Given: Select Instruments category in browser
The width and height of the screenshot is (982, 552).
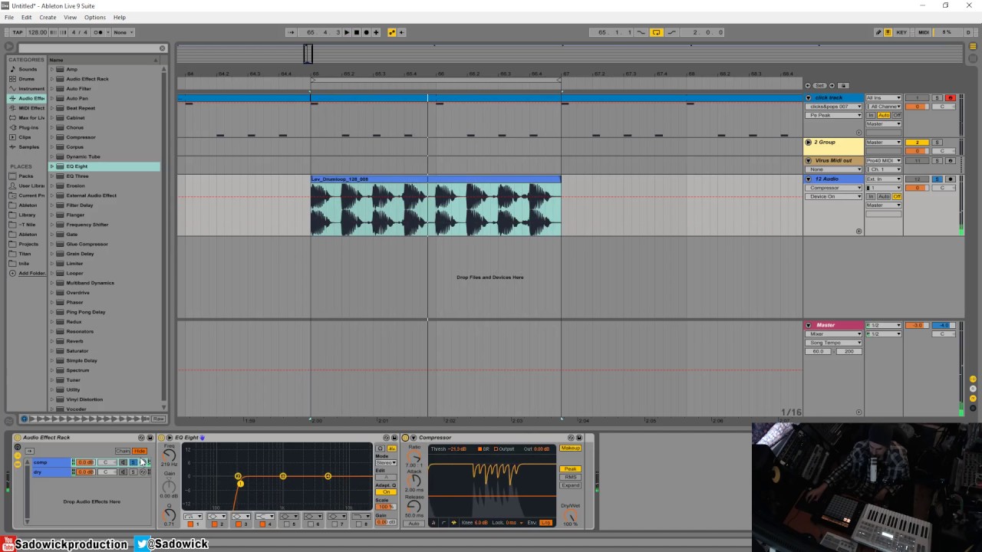Looking at the screenshot, I should click(x=27, y=89).
